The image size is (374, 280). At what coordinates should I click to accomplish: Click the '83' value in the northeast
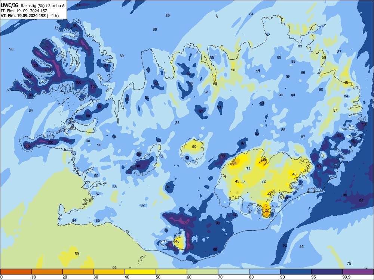300,46
